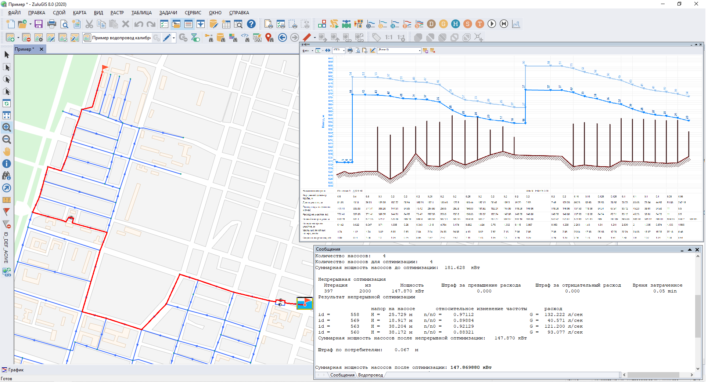Image resolution: width=708 pixels, height=382 pixels.
Task: Switch to the Водопровод tab
Action: [370, 375]
